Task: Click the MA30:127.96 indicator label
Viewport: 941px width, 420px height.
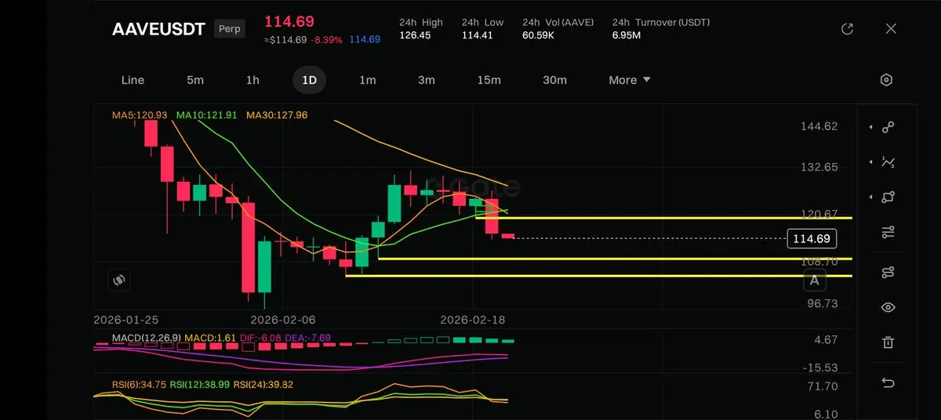Action: pyautogui.click(x=277, y=115)
